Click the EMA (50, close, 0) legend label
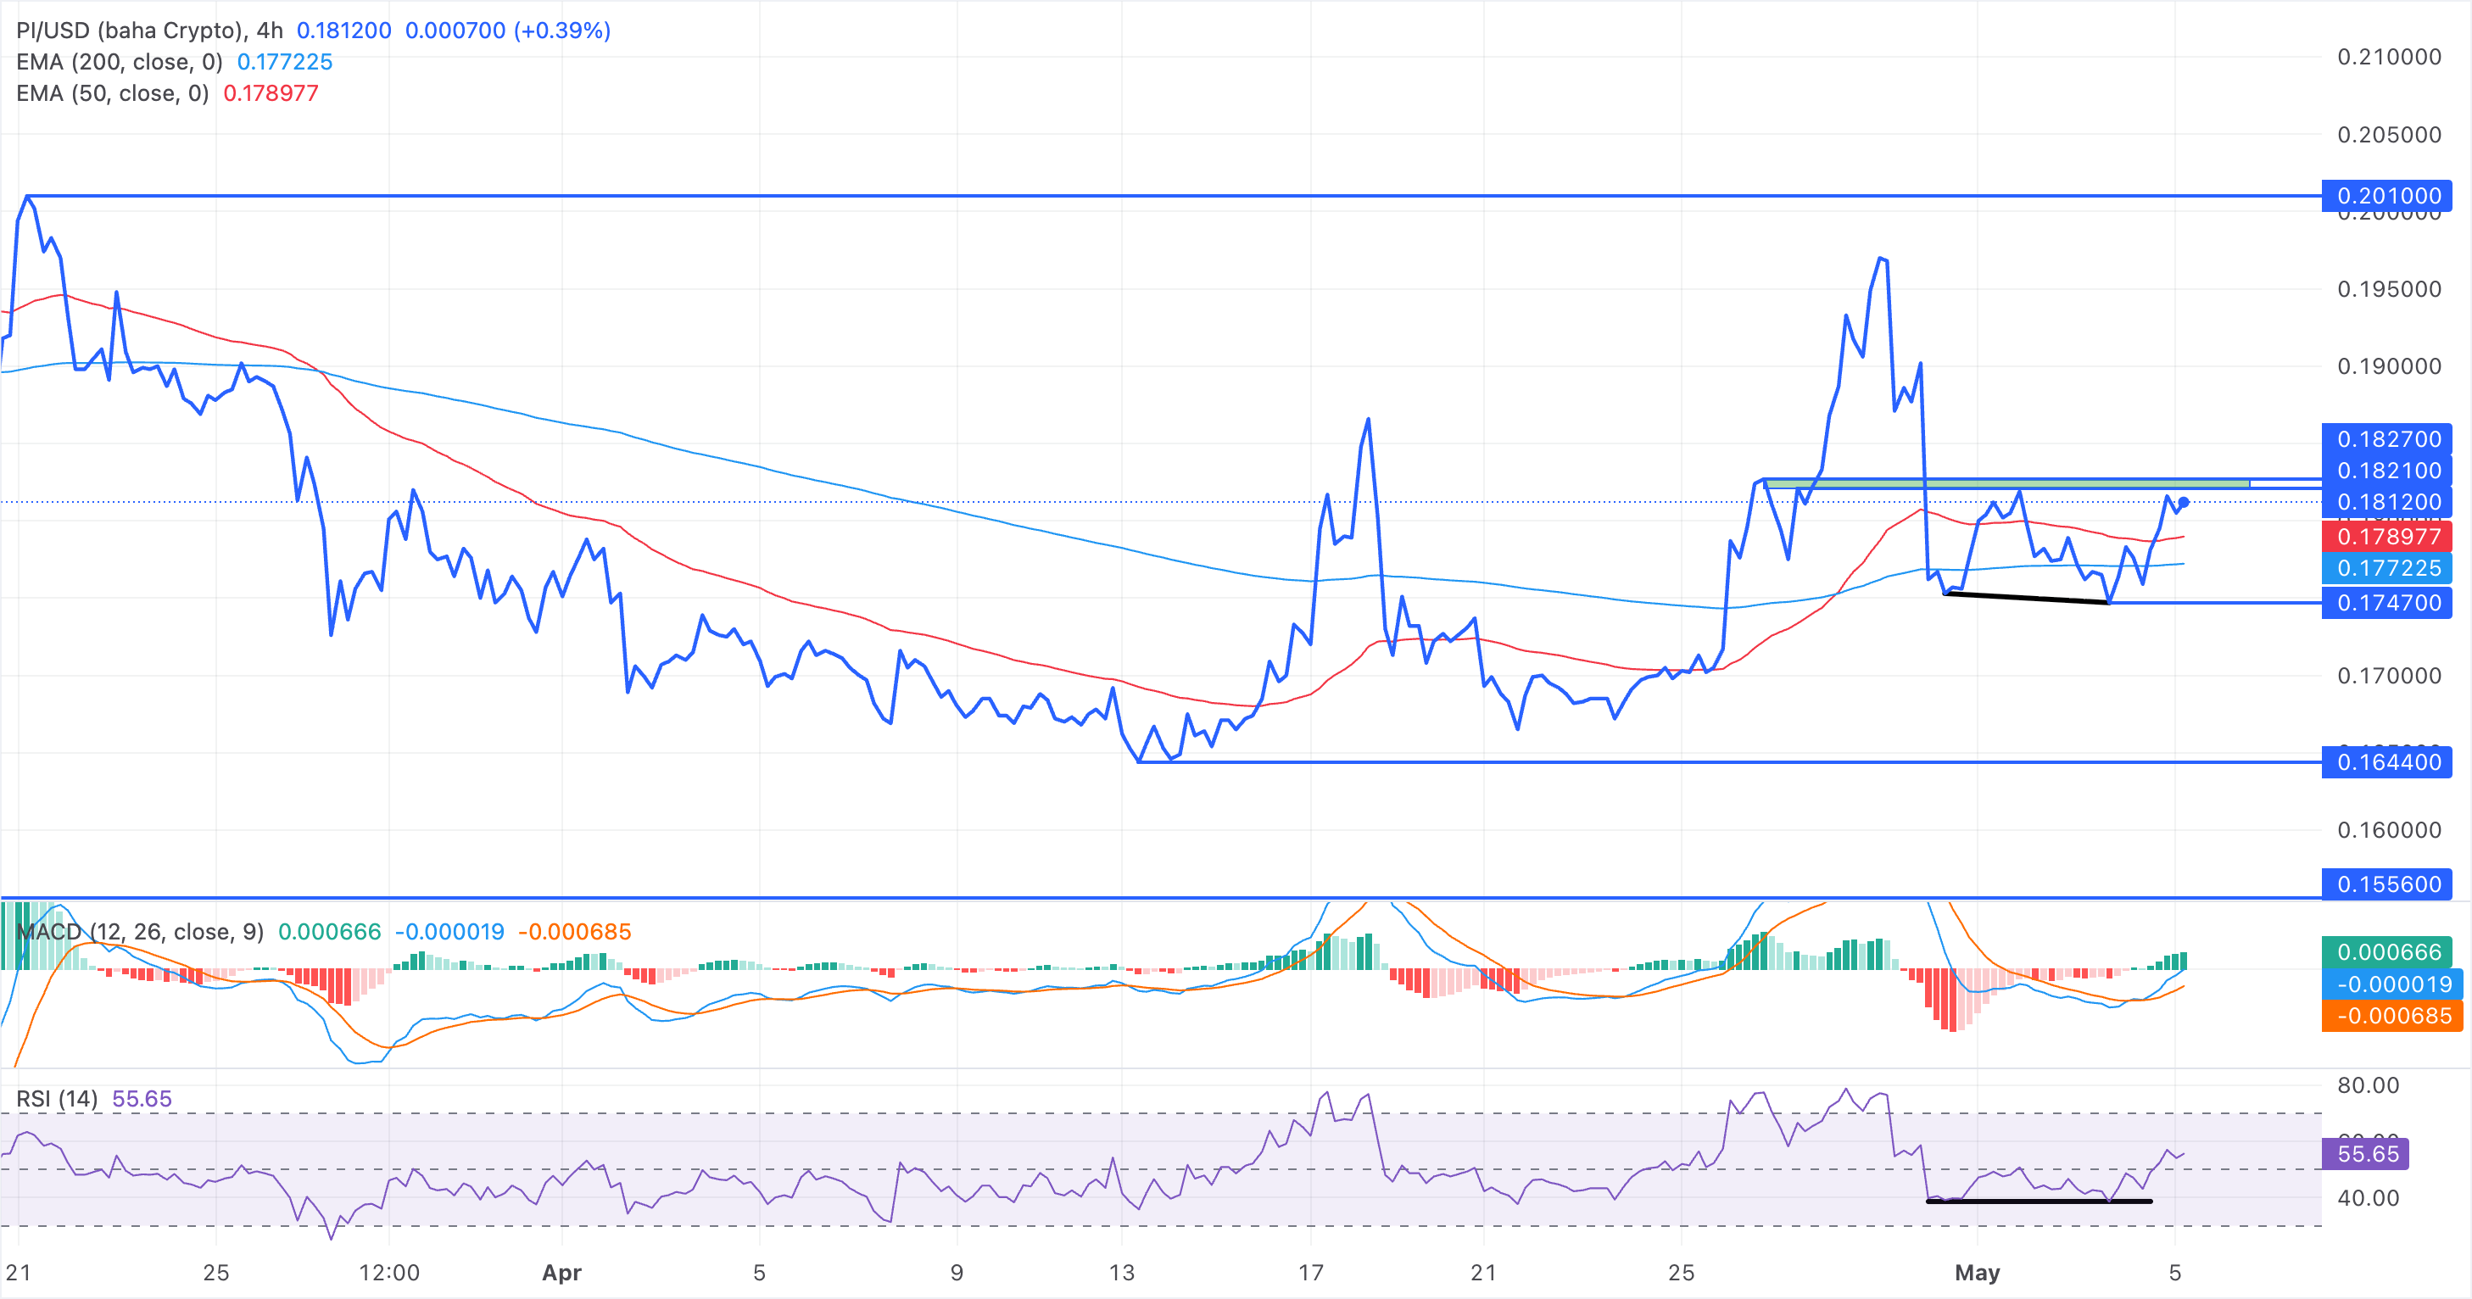This screenshot has width=2472, height=1299. [x=112, y=94]
